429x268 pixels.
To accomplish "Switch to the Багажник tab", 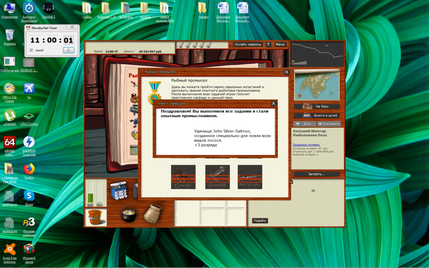I will pyautogui.click(x=329, y=124).
